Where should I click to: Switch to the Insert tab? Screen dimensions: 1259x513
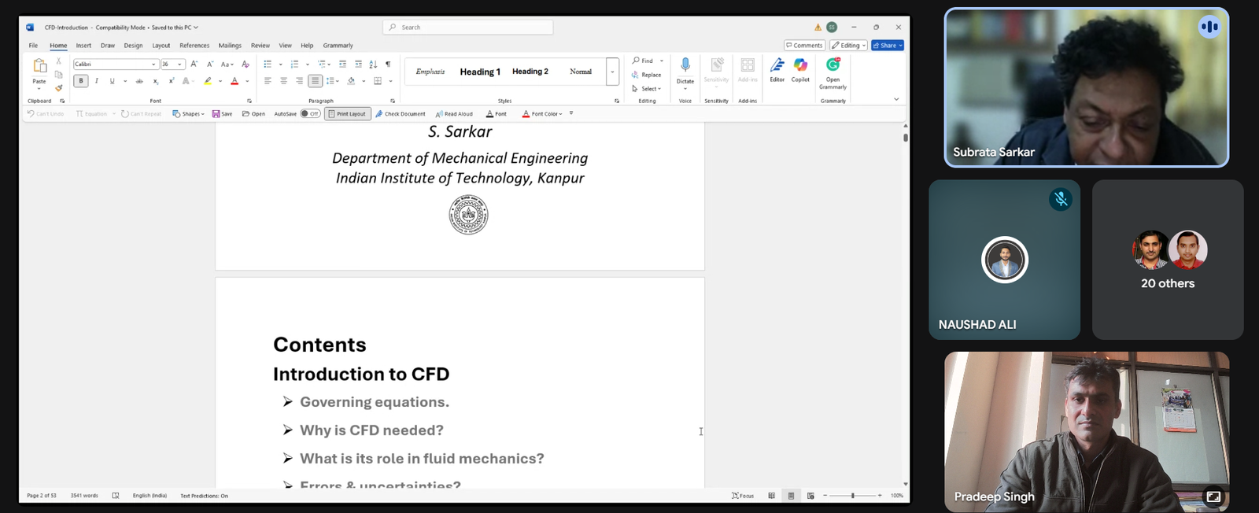83,46
